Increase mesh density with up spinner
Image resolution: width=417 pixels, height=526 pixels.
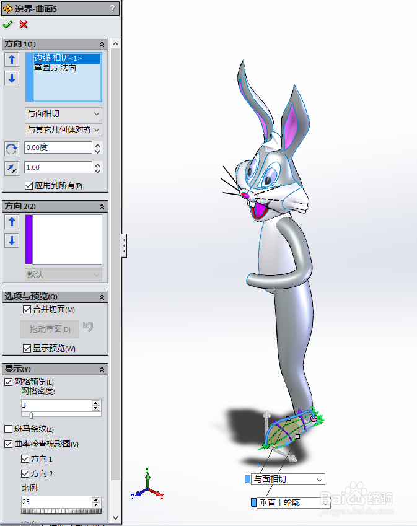96,403
